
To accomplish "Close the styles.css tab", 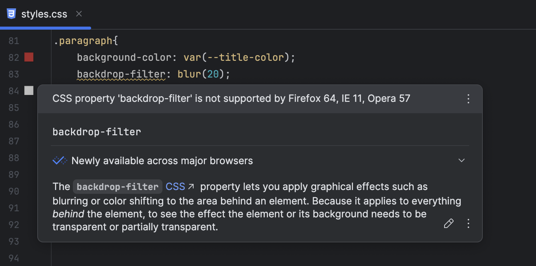I will tap(79, 14).
